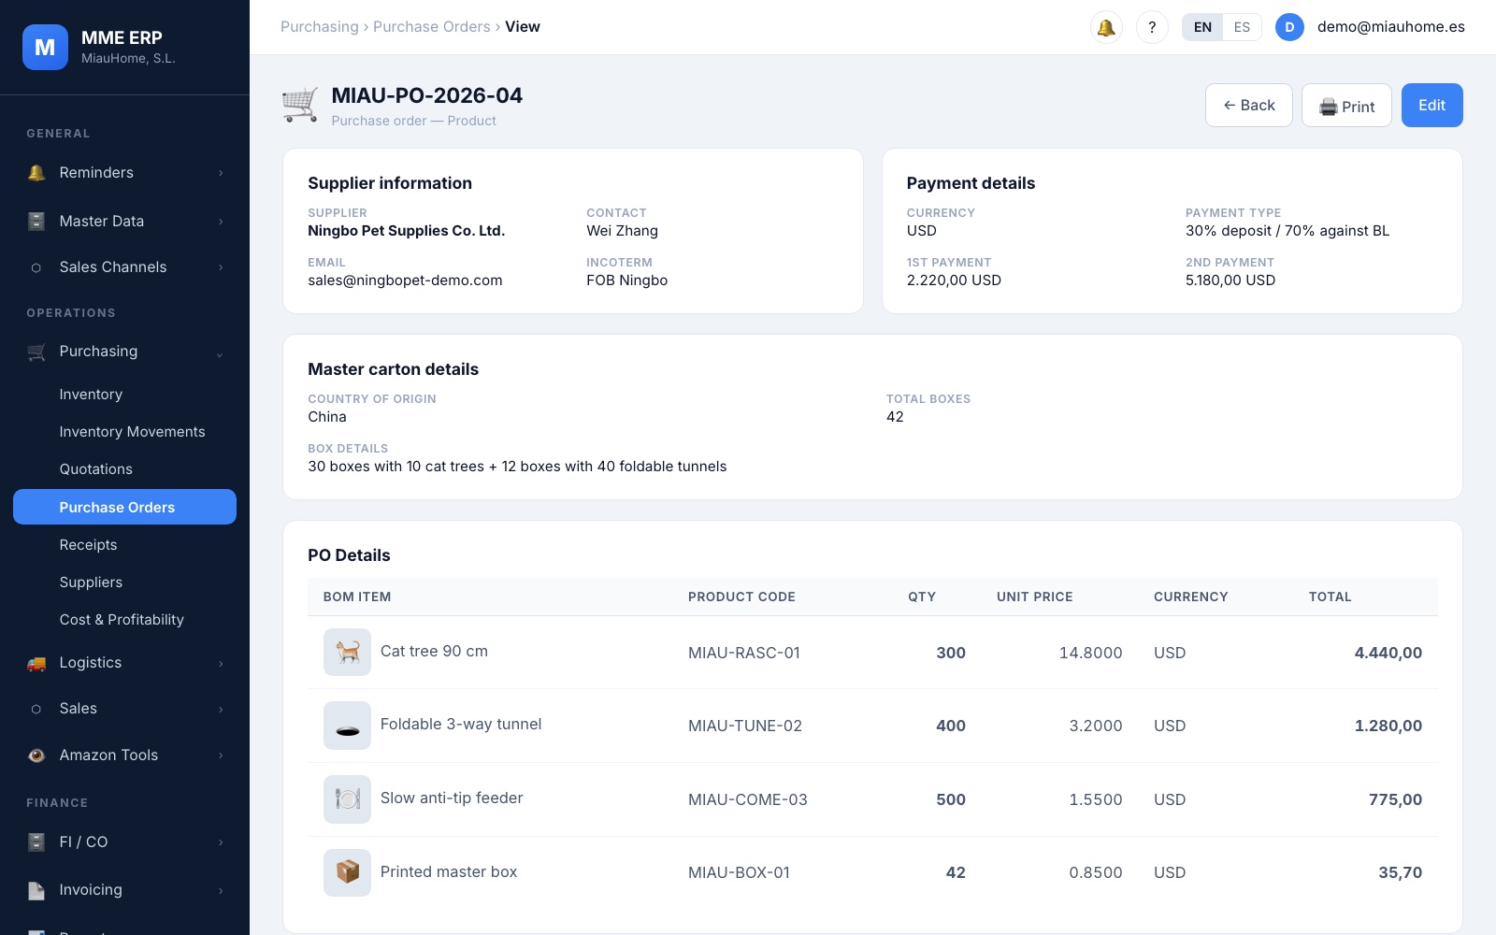Click the Printed master box thumbnail

point(347,872)
